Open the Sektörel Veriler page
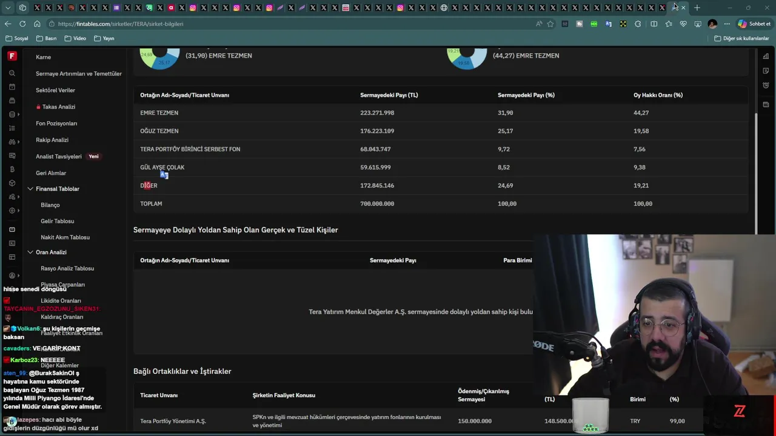This screenshot has width=776, height=436. [x=55, y=90]
